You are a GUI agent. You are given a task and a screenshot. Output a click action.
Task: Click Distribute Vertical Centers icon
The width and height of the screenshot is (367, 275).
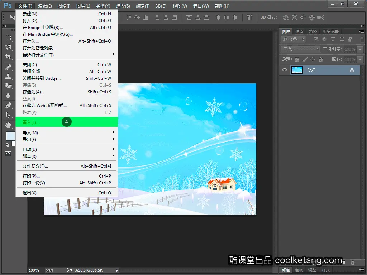coord(198,17)
